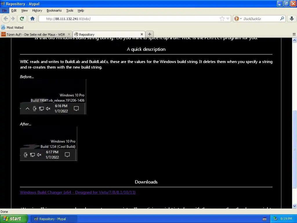The height and width of the screenshot is (223, 297).
Task: Click the vertical scrollbar thumb
Action: [294, 149]
